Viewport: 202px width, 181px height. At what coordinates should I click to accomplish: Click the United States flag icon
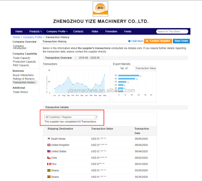pyautogui.click(x=49, y=151)
